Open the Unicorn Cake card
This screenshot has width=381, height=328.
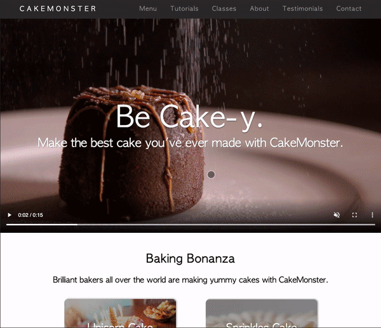(x=120, y=313)
